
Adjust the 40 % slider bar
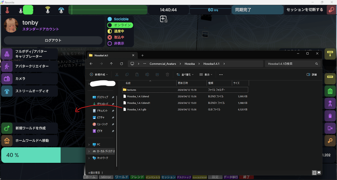tap(43, 155)
